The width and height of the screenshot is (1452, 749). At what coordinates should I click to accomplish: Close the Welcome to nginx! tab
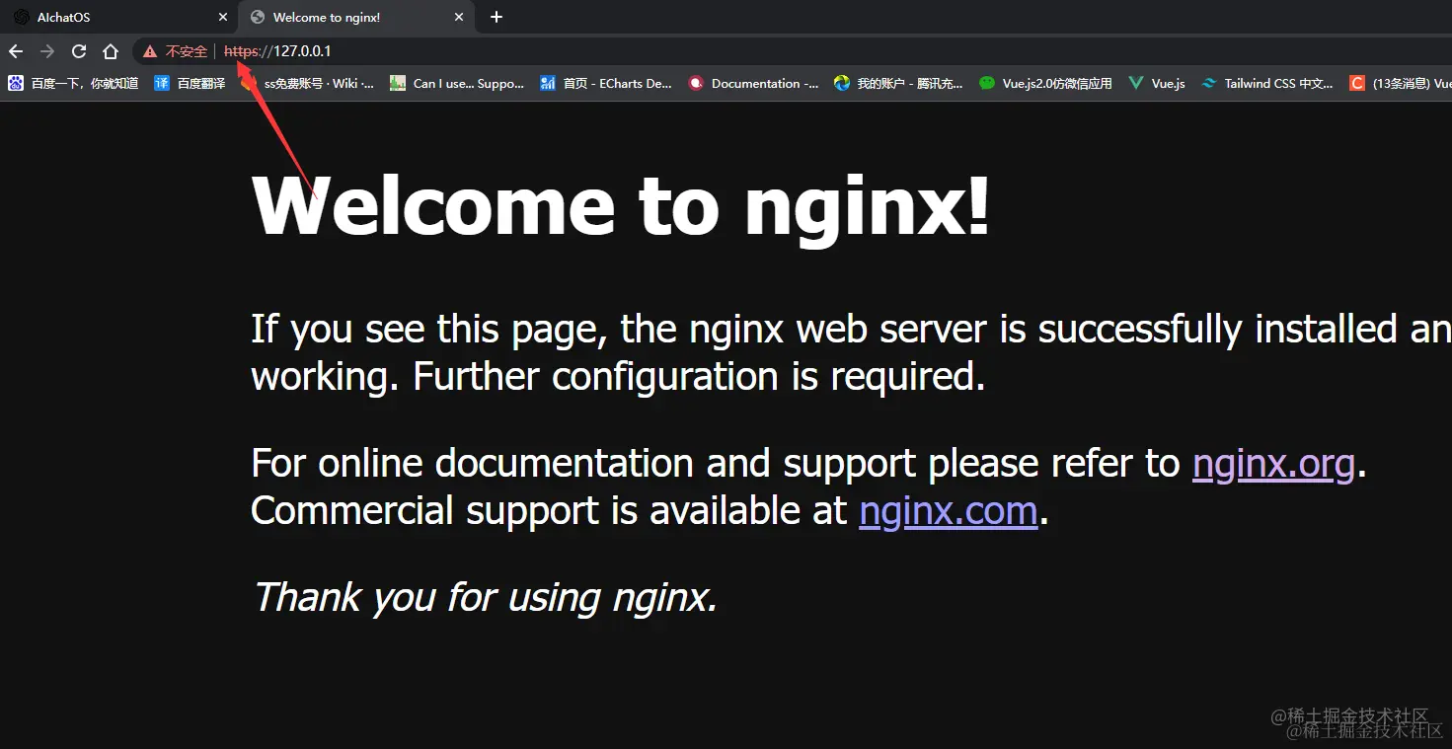tap(459, 17)
